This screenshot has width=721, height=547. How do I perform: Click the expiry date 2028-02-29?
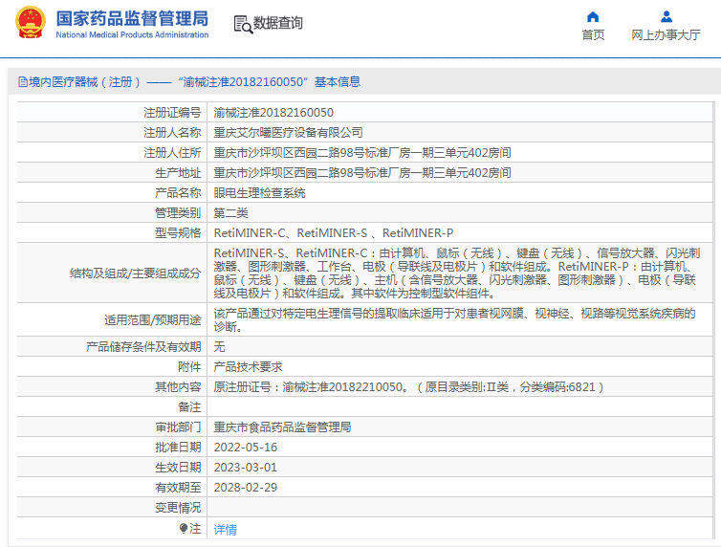245,487
